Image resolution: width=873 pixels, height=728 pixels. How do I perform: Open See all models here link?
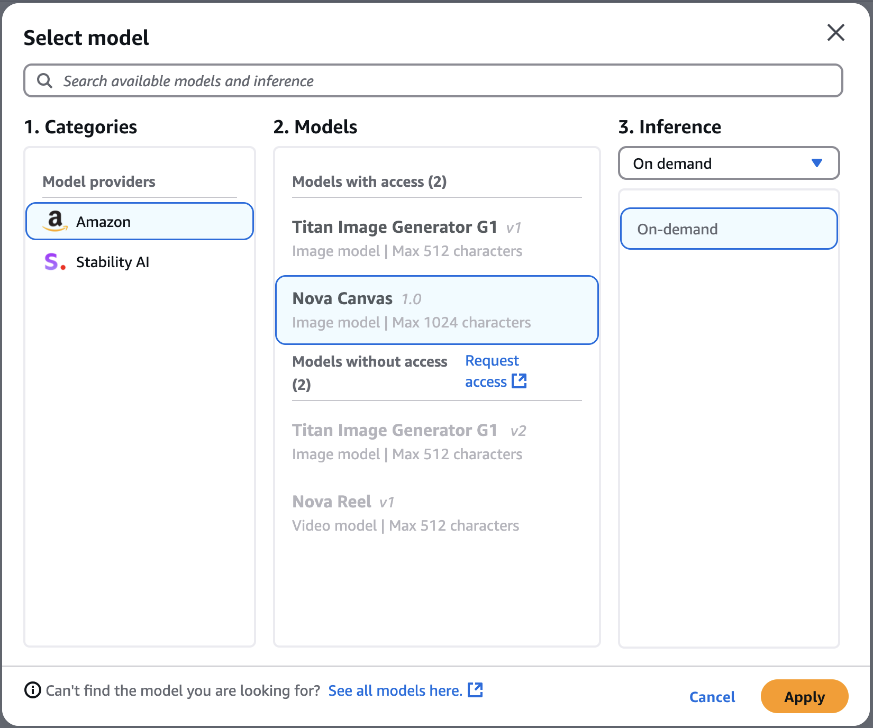click(395, 690)
